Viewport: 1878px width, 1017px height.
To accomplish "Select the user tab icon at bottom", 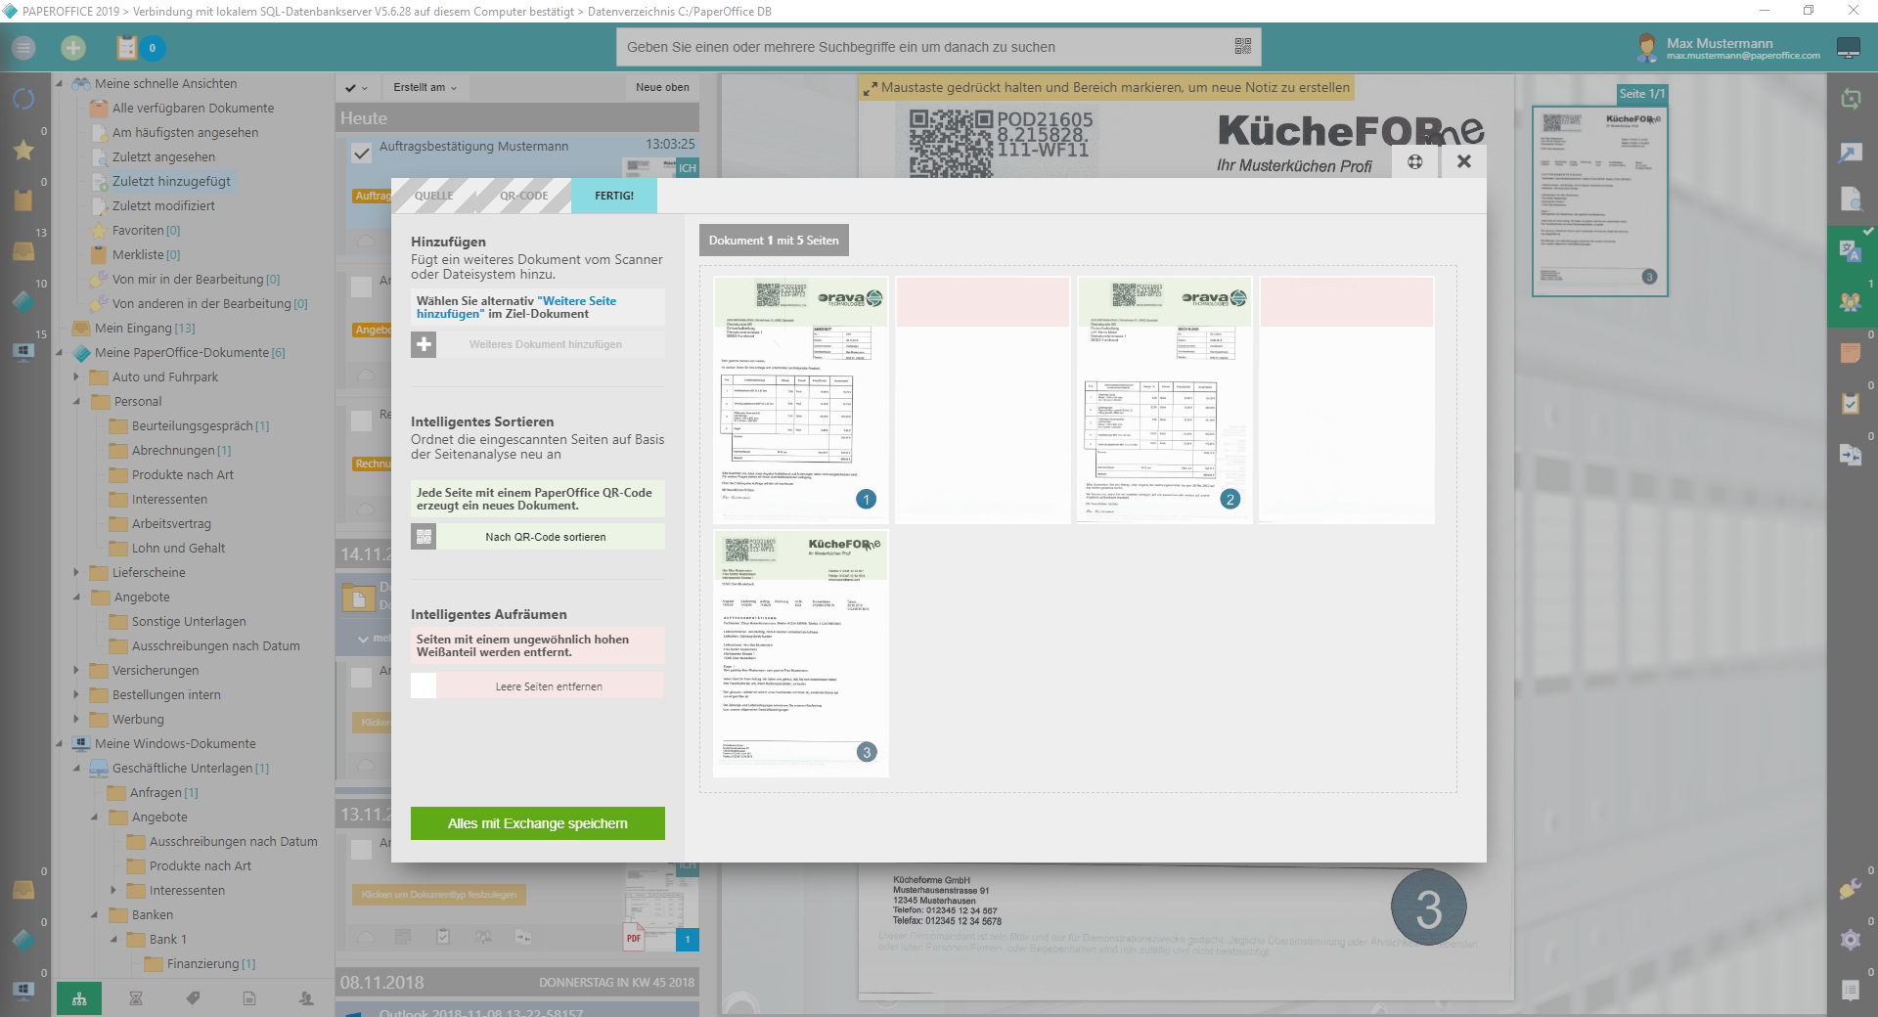I will [x=306, y=998].
